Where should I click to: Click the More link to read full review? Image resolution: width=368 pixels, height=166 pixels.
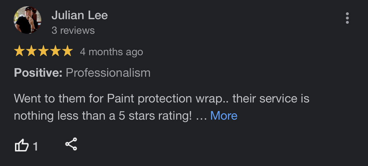(x=224, y=115)
